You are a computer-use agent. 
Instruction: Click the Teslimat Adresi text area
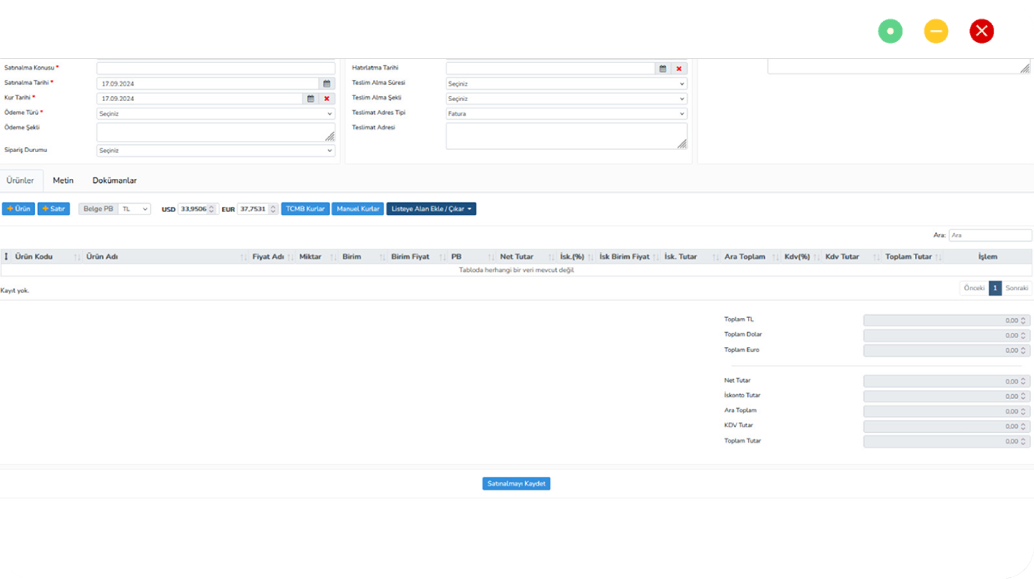[566, 136]
